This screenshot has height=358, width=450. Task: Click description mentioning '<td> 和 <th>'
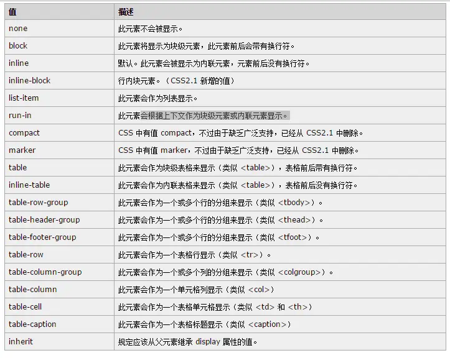tap(215, 307)
